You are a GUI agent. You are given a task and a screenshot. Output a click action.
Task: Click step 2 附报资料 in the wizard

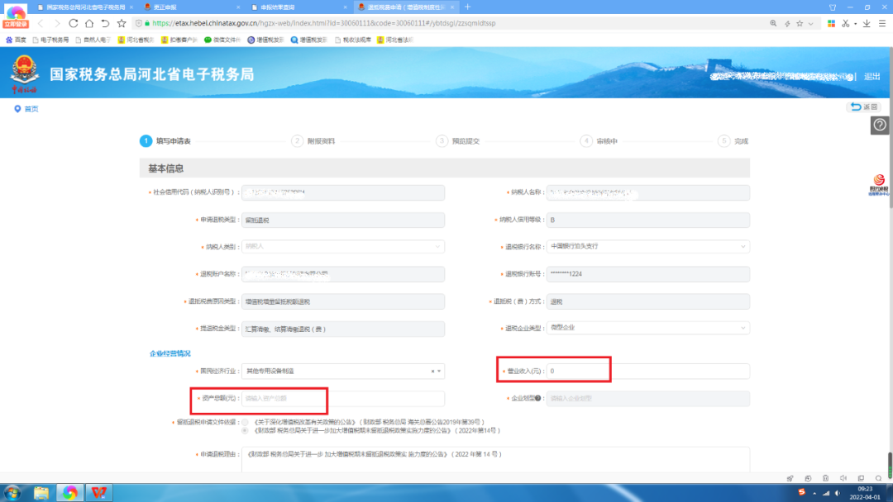point(314,141)
